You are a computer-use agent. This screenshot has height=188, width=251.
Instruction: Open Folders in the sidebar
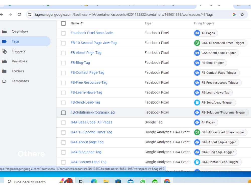click(18, 71)
